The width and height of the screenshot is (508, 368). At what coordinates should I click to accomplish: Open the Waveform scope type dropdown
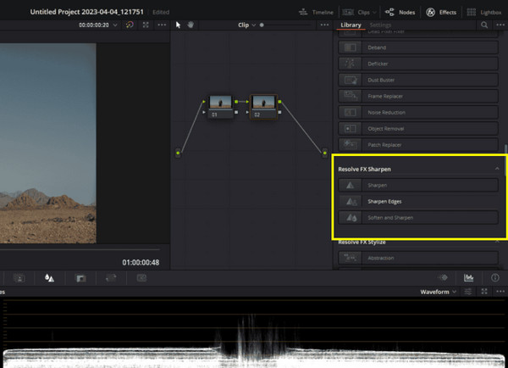tap(439, 292)
